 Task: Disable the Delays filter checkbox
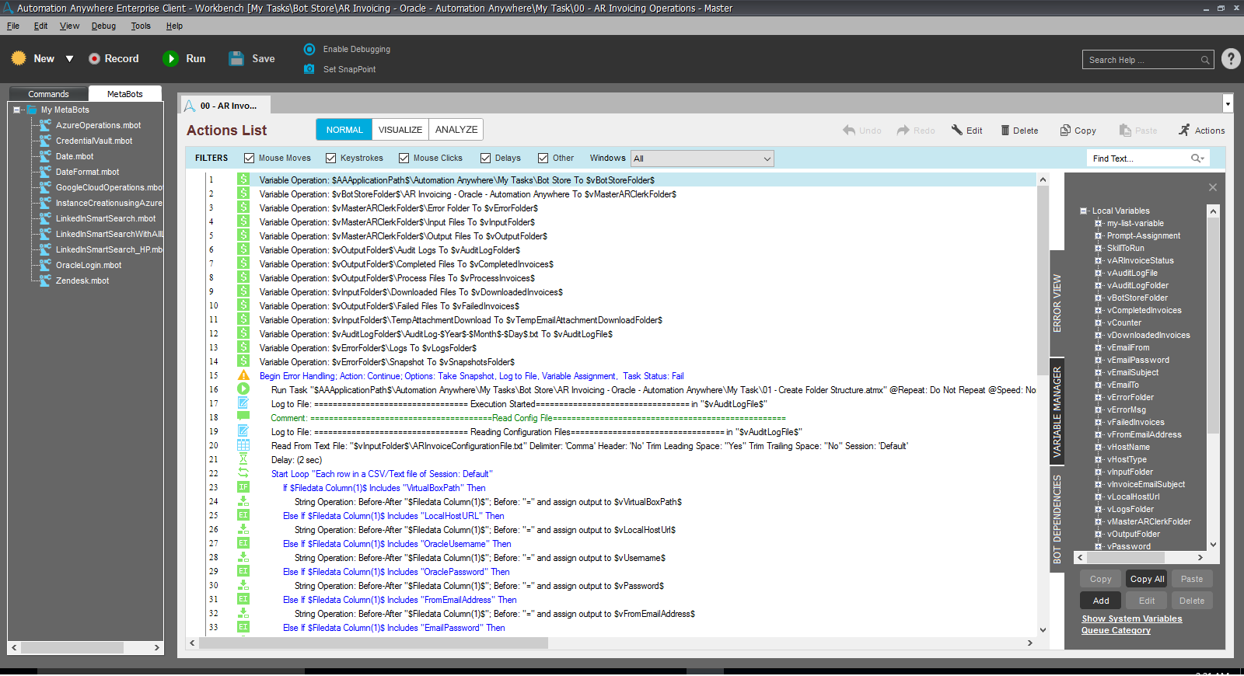pyautogui.click(x=486, y=159)
